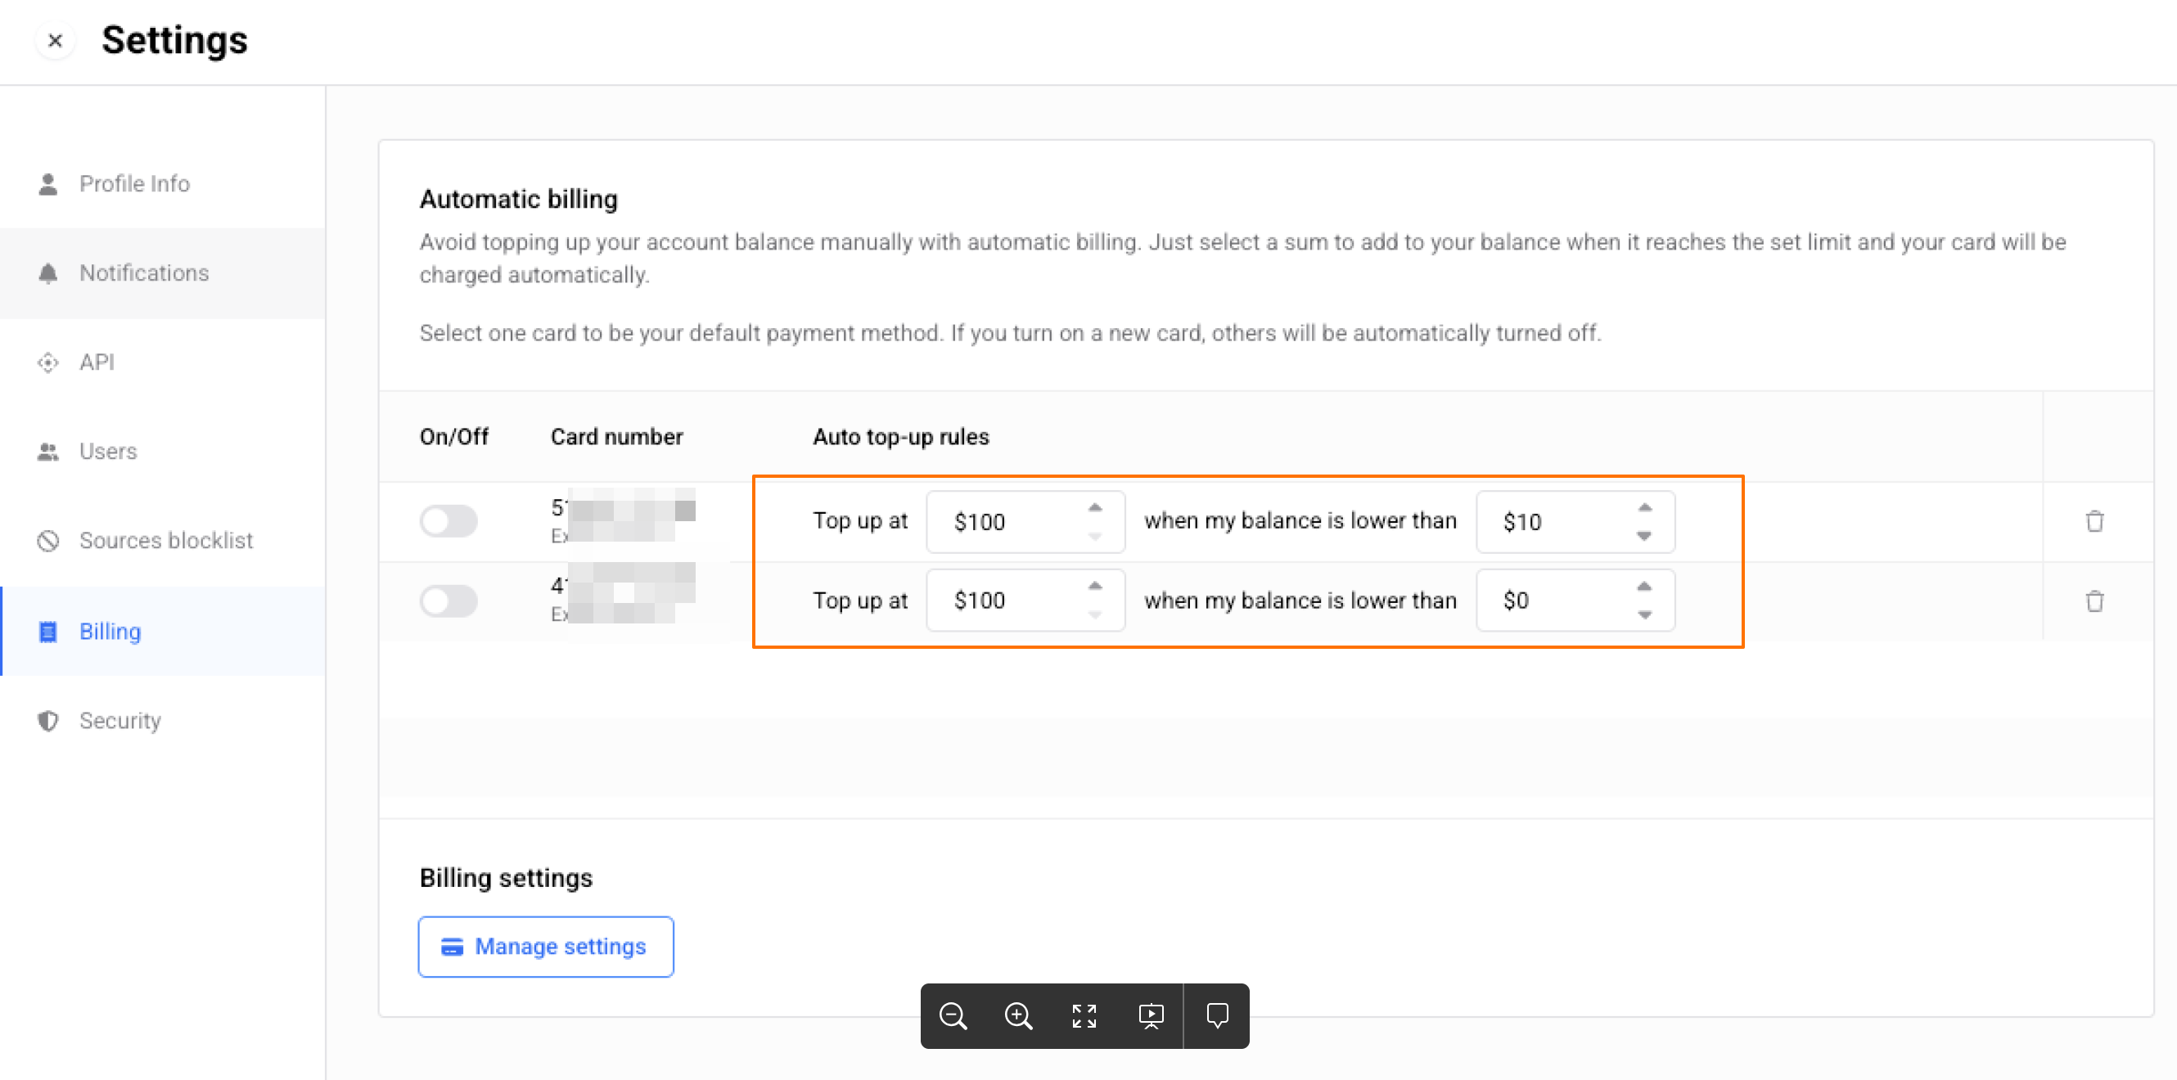This screenshot has width=2177, height=1080.
Task: Click the Profile Info person icon
Action: tap(48, 183)
